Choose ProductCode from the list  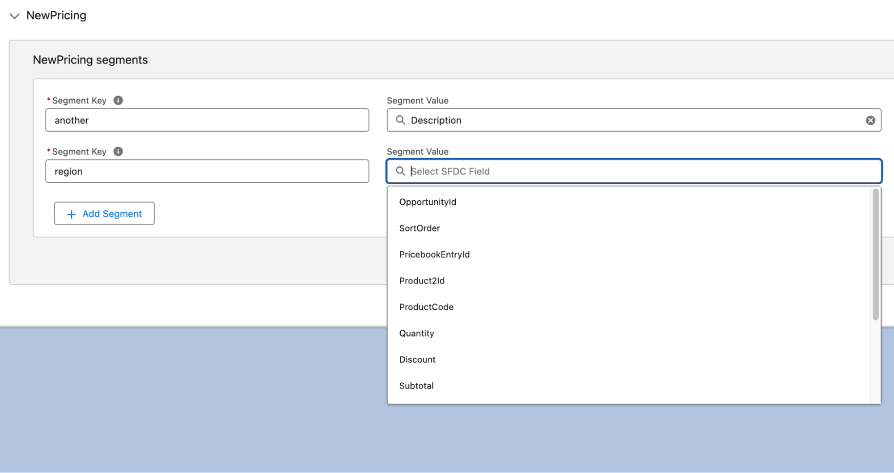426,307
